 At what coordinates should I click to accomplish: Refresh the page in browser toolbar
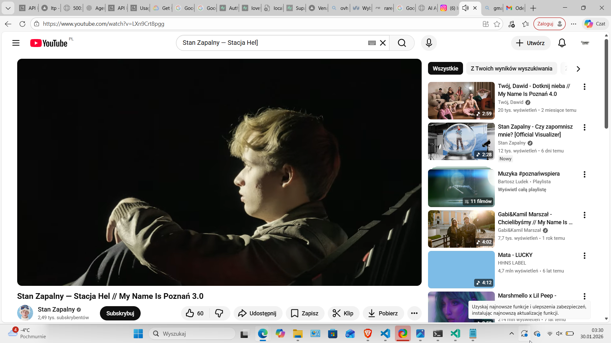(22, 24)
